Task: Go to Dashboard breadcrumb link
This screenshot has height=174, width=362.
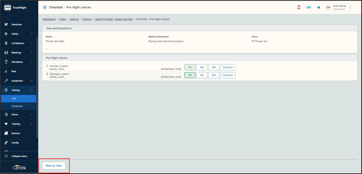Action: [x=49, y=19]
